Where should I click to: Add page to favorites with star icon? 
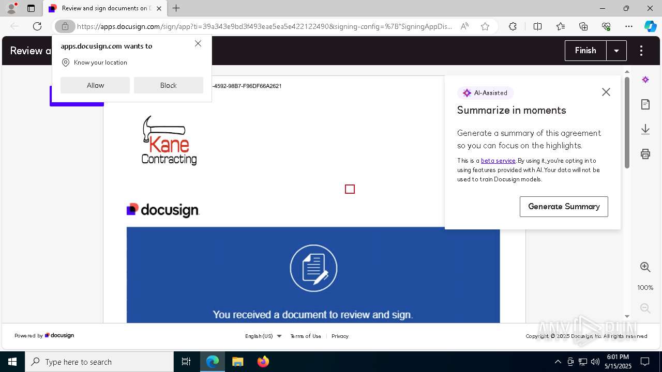485,26
